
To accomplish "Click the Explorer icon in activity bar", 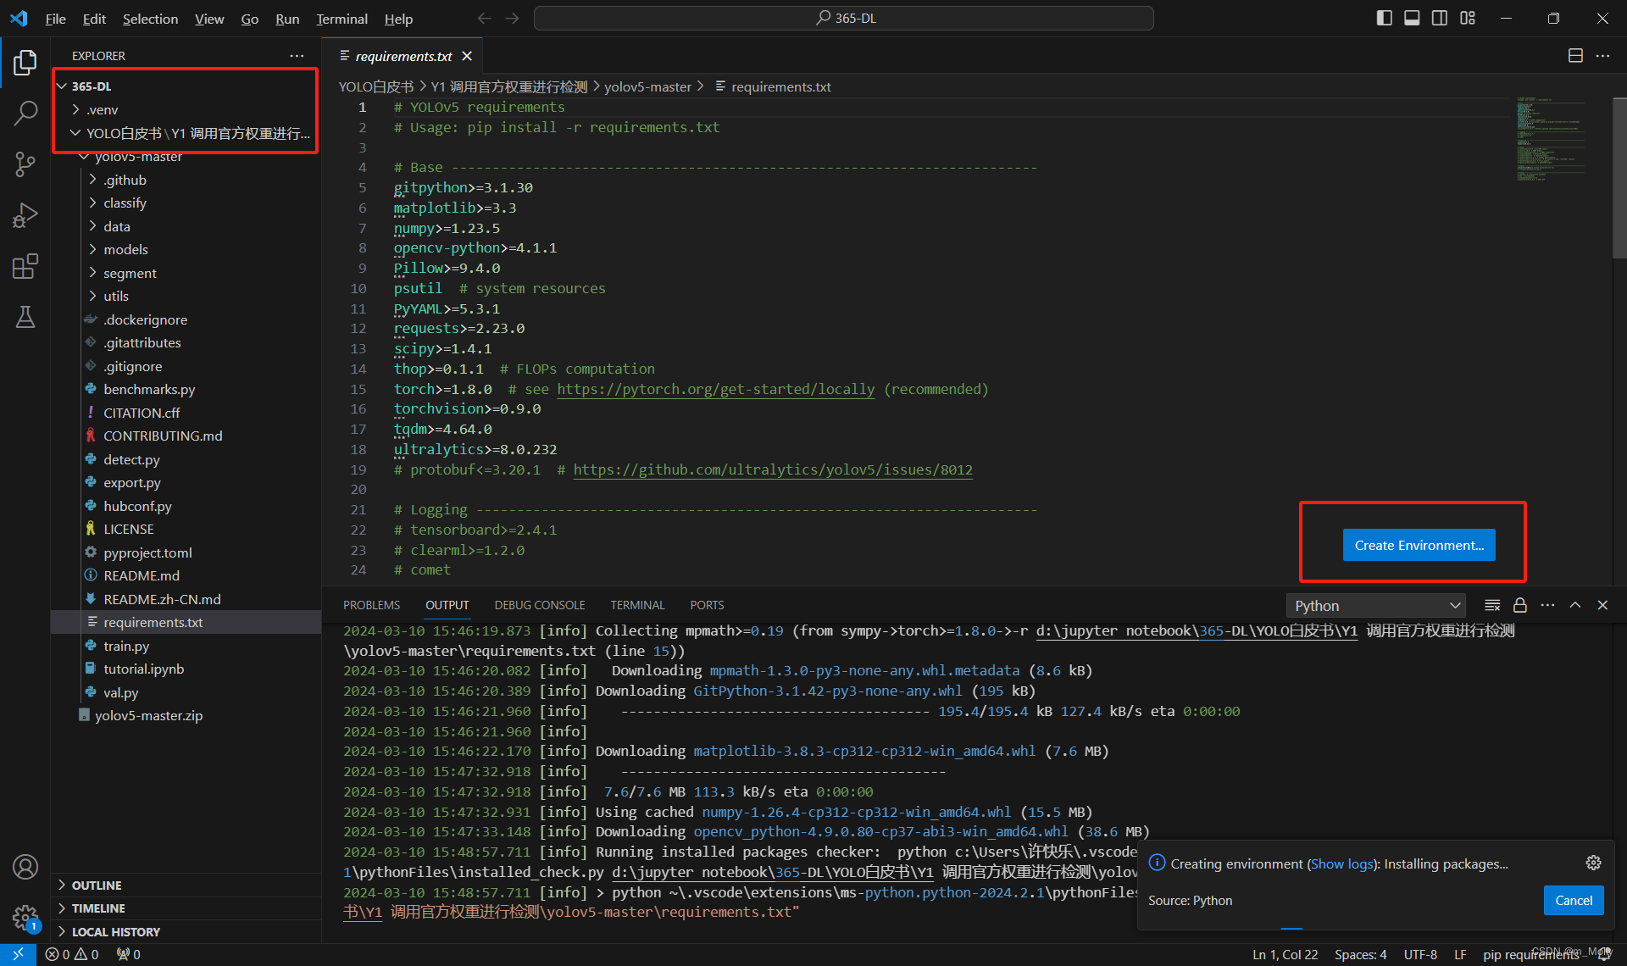I will point(25,61).
